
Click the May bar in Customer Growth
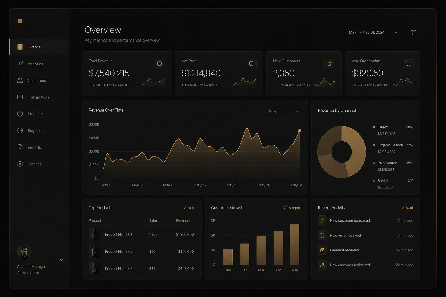click(x=295, y=244)
